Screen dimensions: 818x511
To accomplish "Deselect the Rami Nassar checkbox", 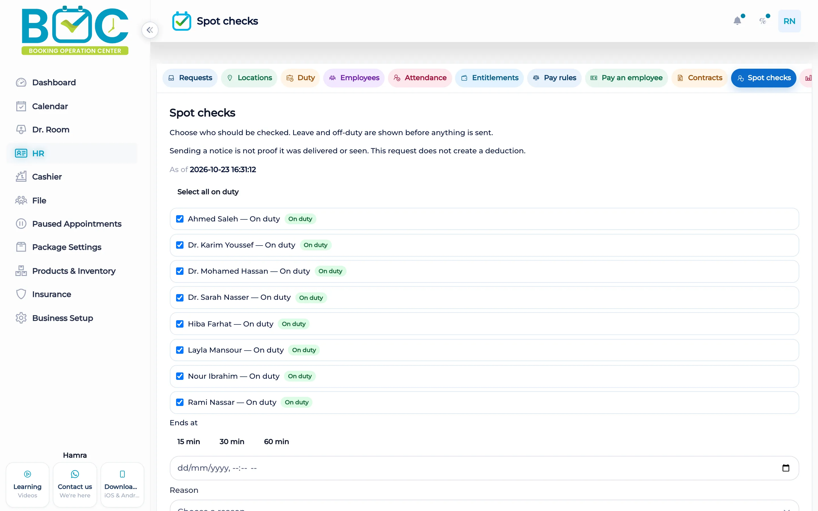I will tap(180, 402).
